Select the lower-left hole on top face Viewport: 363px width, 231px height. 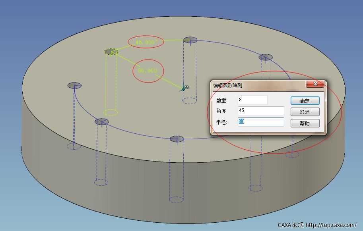pos(102,121)
